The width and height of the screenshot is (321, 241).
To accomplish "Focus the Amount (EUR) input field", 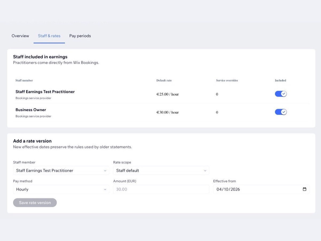I will [161, 189].
